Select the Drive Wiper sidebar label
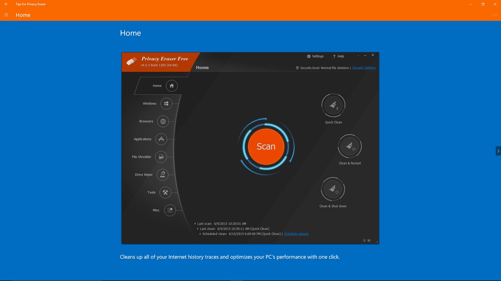This screenshot has width=501, height=281. (144, 175)
